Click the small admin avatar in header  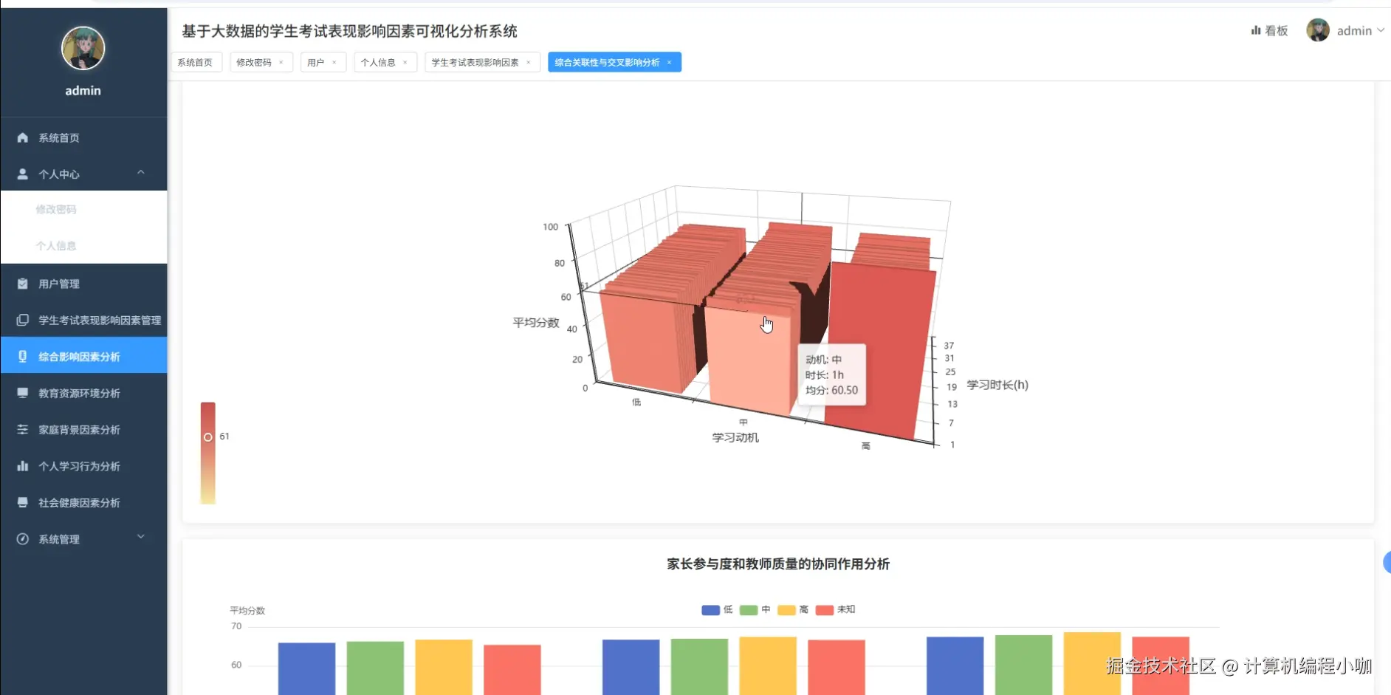coord(1318,30)
